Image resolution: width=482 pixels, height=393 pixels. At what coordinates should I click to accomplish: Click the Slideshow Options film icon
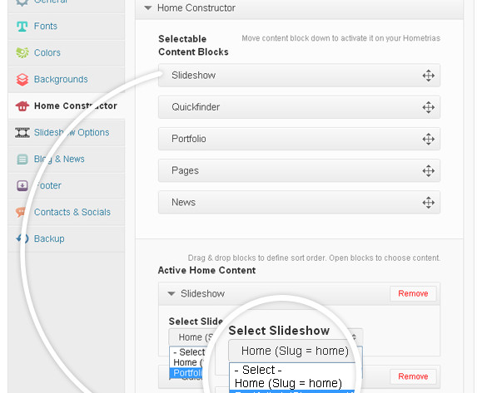point(22,133)
